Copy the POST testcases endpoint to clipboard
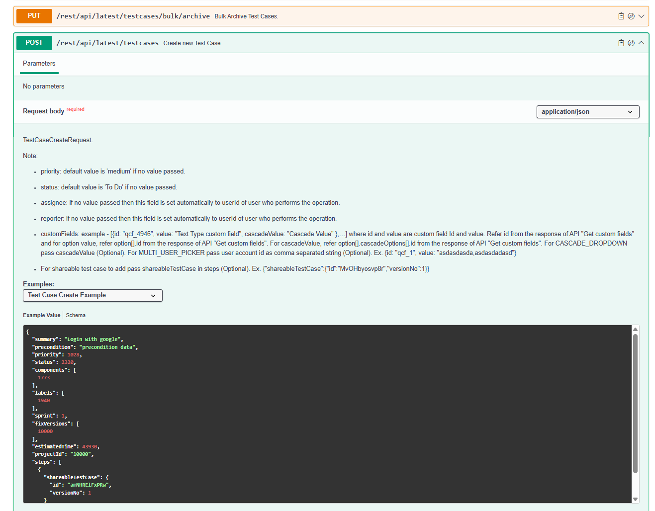This screenshot has height=511, width=655. point(621,43)
